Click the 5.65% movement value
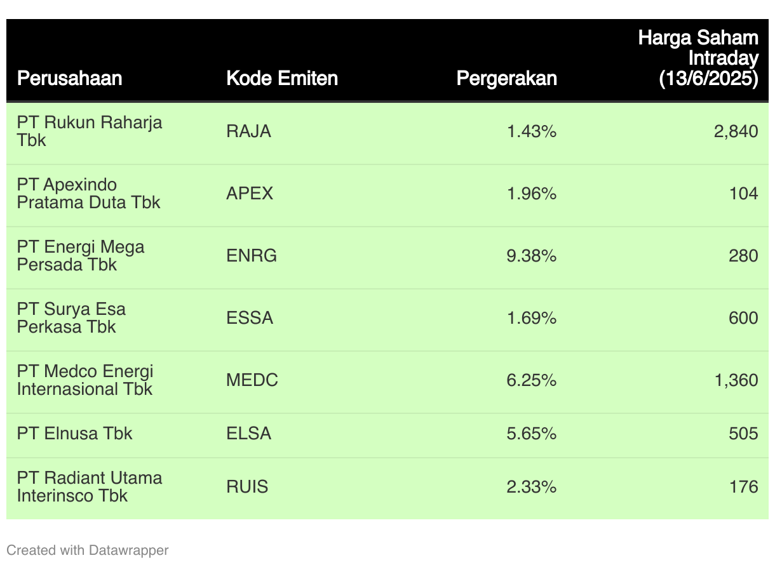Image resolution: width=775 pixels, height=565 pixels. [x=532, y=434]
